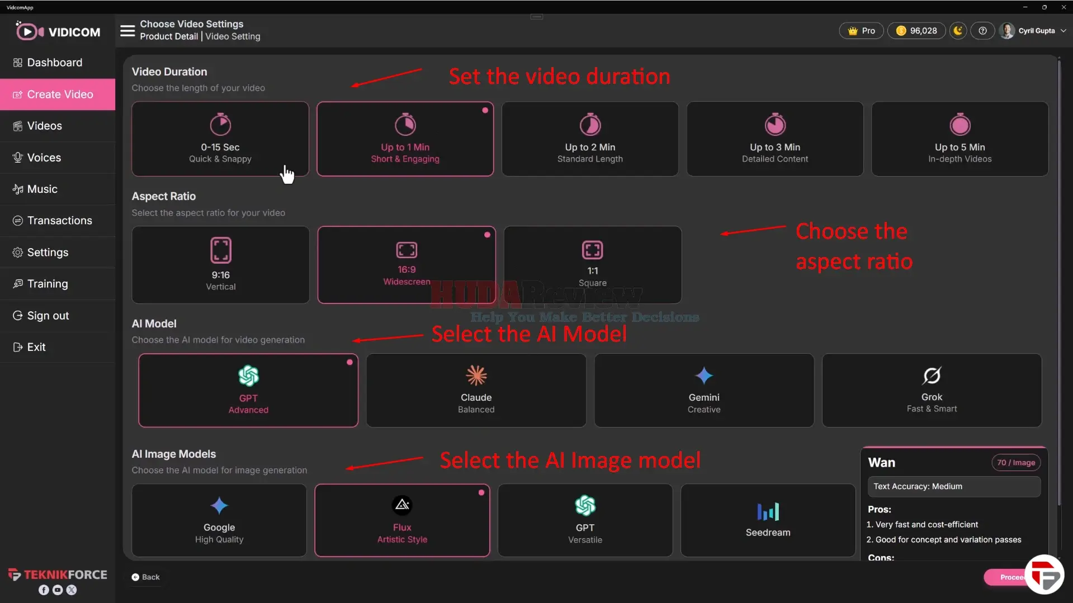
Task: Open the 96,028 credits balance
Action: pos(916,31)
